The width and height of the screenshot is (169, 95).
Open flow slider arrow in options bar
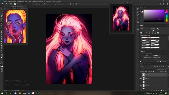pos(53,4)
